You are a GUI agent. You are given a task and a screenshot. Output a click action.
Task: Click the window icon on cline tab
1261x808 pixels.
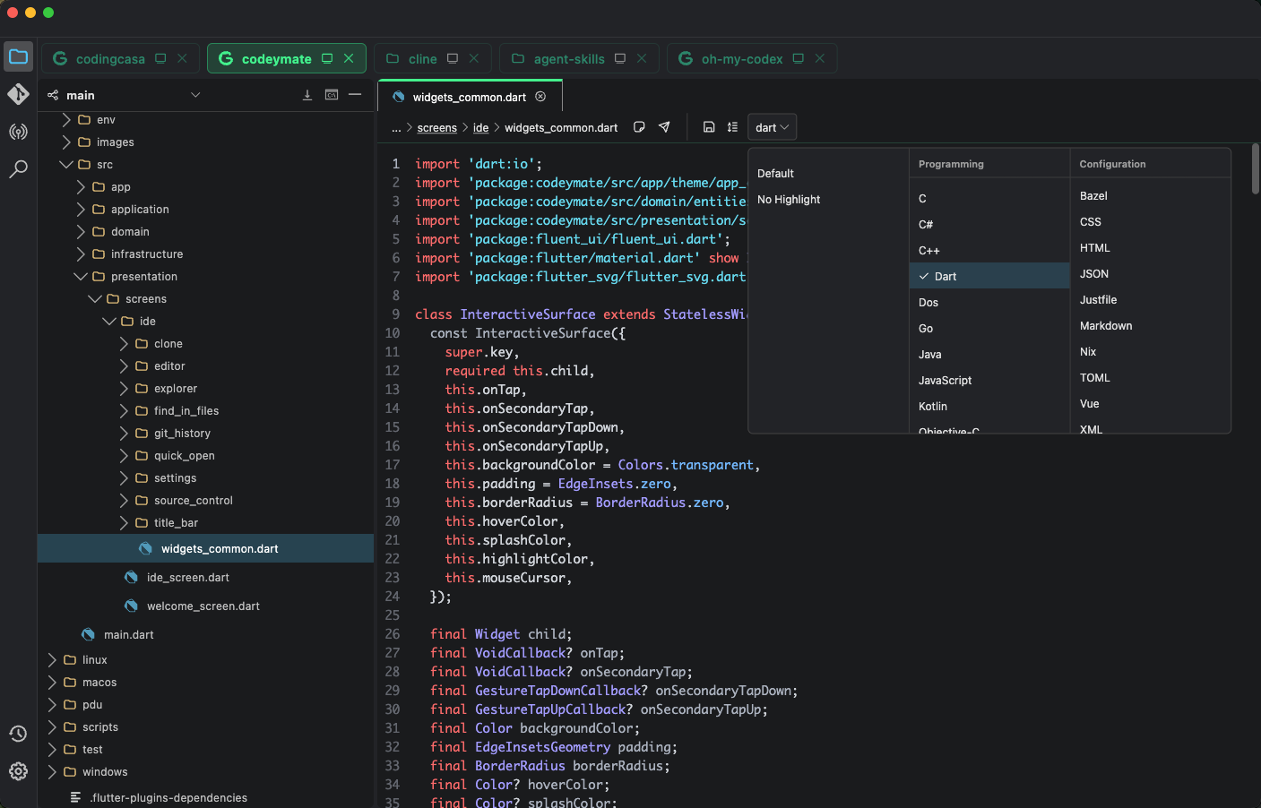(453, 58)
